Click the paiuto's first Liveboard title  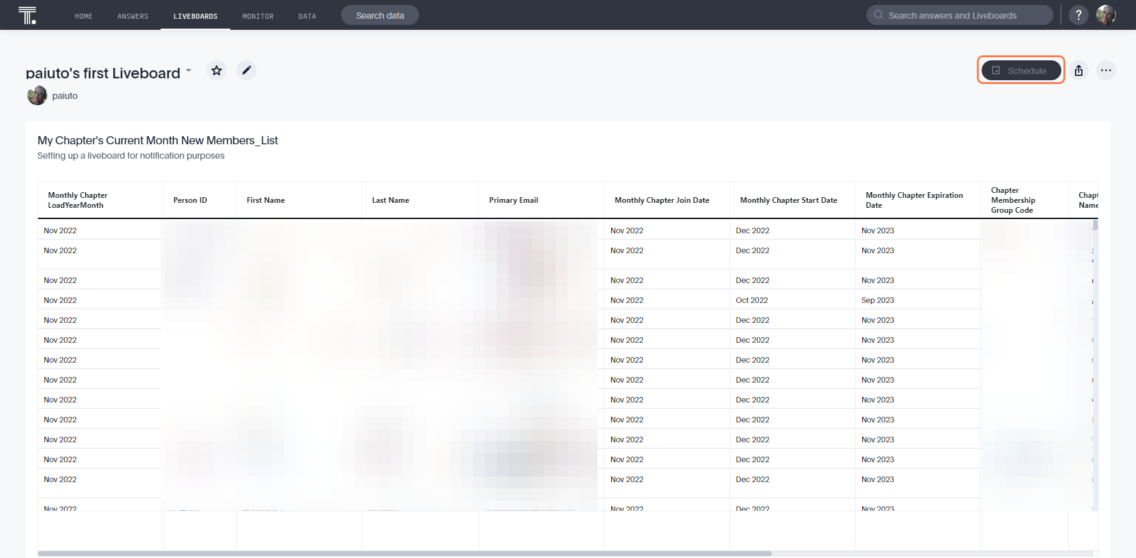click(x=103, y=73)
